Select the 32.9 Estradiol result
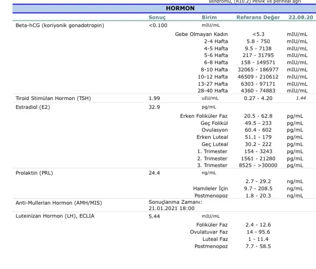 154,107
